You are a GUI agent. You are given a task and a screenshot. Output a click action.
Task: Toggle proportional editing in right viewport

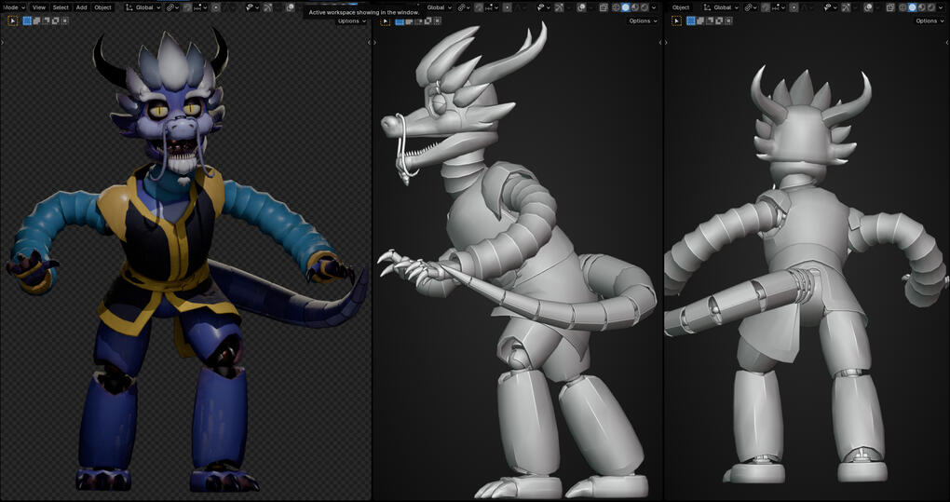pos(794,7)
